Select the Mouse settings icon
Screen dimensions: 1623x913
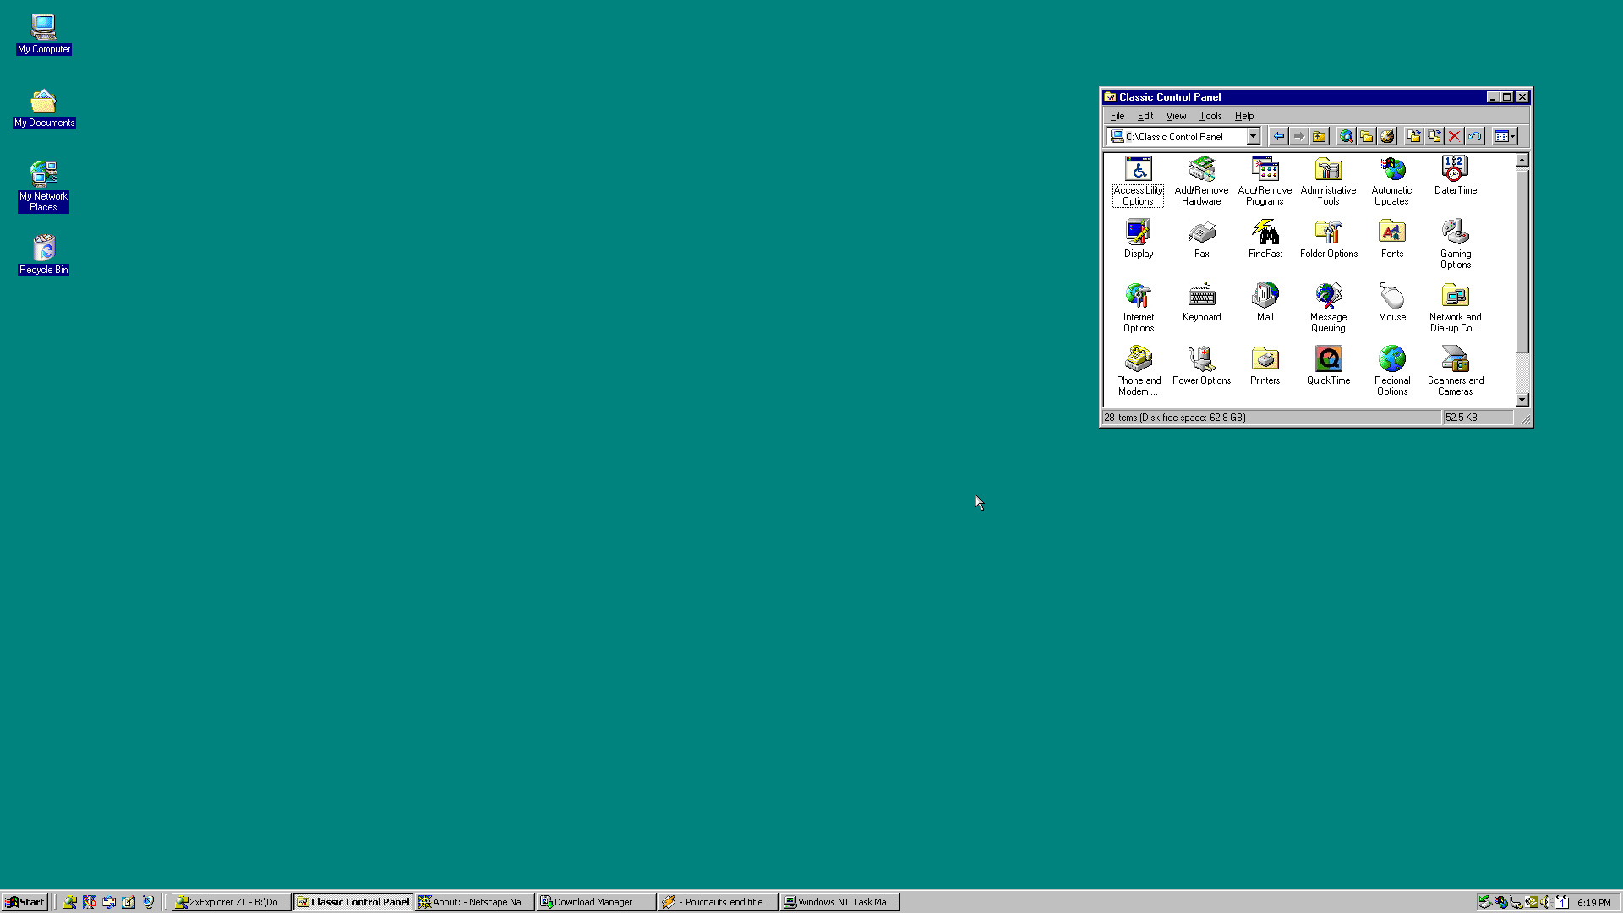coord(1391,302)
